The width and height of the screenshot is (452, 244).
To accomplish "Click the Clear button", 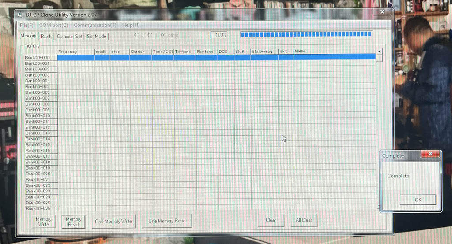I will (271, 220).
